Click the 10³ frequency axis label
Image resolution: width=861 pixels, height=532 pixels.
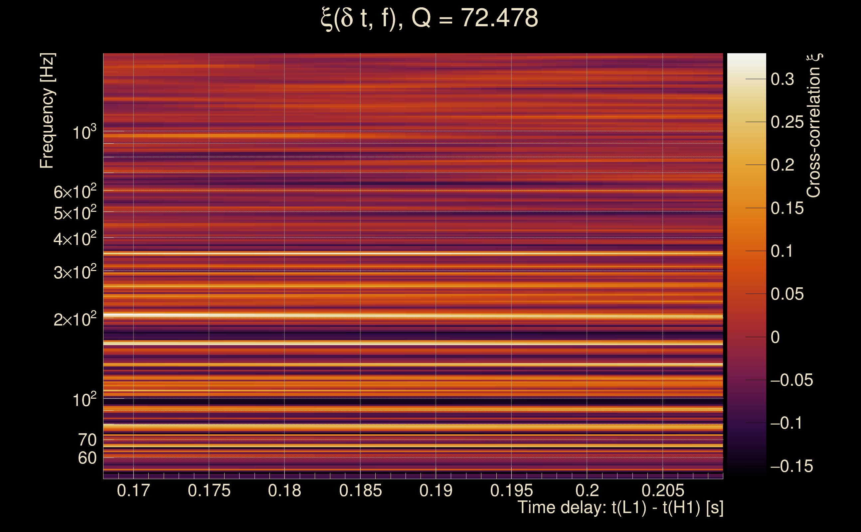click(x=84, y=133)
